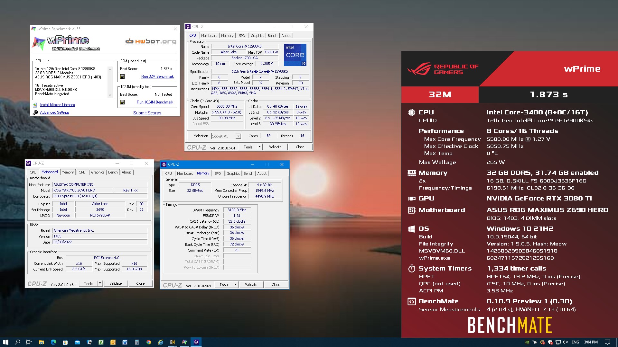The height and width of the screenshot is (347, 618).
Task: Click CPU List scroll down arrow
Action: tap(110, 95)
